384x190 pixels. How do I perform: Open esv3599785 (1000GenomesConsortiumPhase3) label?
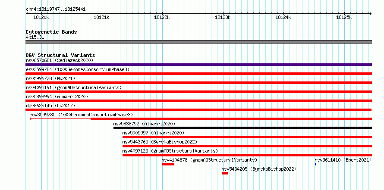81,115
